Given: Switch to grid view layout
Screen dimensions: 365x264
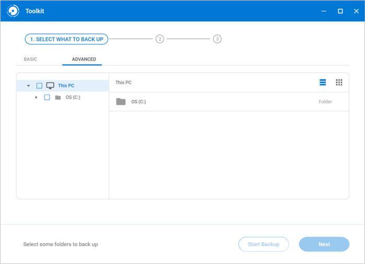Looking at the screenshot, I should coord(339,82).
